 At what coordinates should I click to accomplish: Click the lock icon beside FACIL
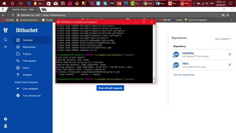[x=230, y=65]
